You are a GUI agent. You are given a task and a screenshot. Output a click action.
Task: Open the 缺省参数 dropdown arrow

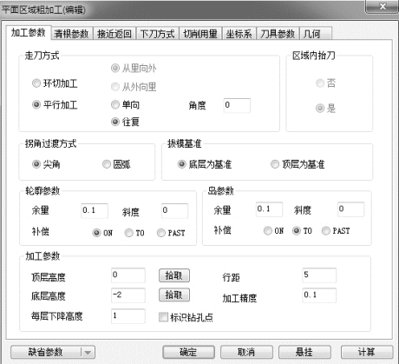88,353
